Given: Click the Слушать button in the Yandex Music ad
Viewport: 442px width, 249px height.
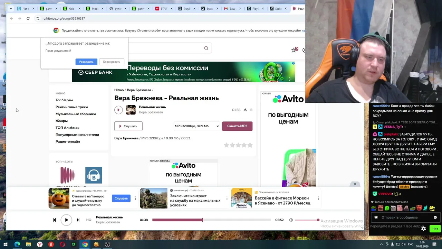Looking at the screenshot, I should 121,198.
